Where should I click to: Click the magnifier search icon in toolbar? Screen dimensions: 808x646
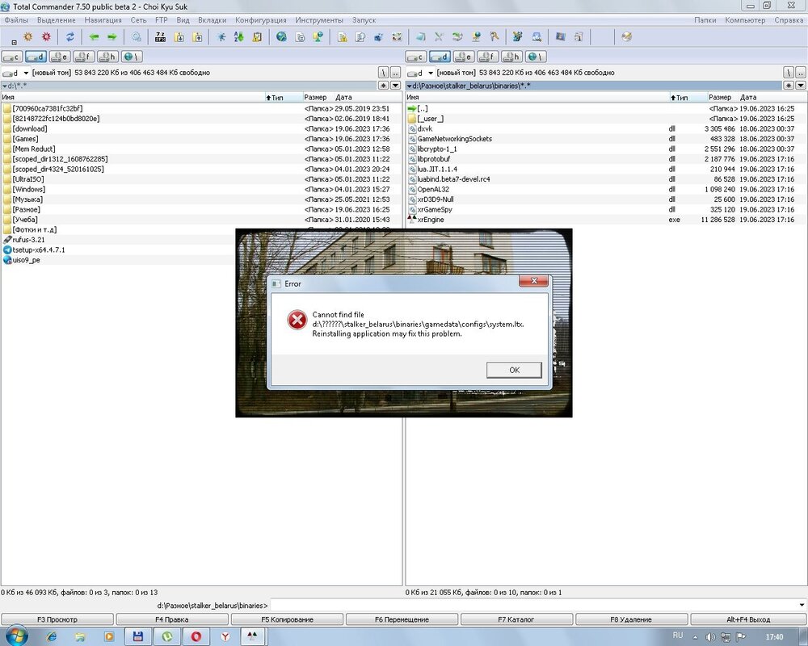(137, 36)
